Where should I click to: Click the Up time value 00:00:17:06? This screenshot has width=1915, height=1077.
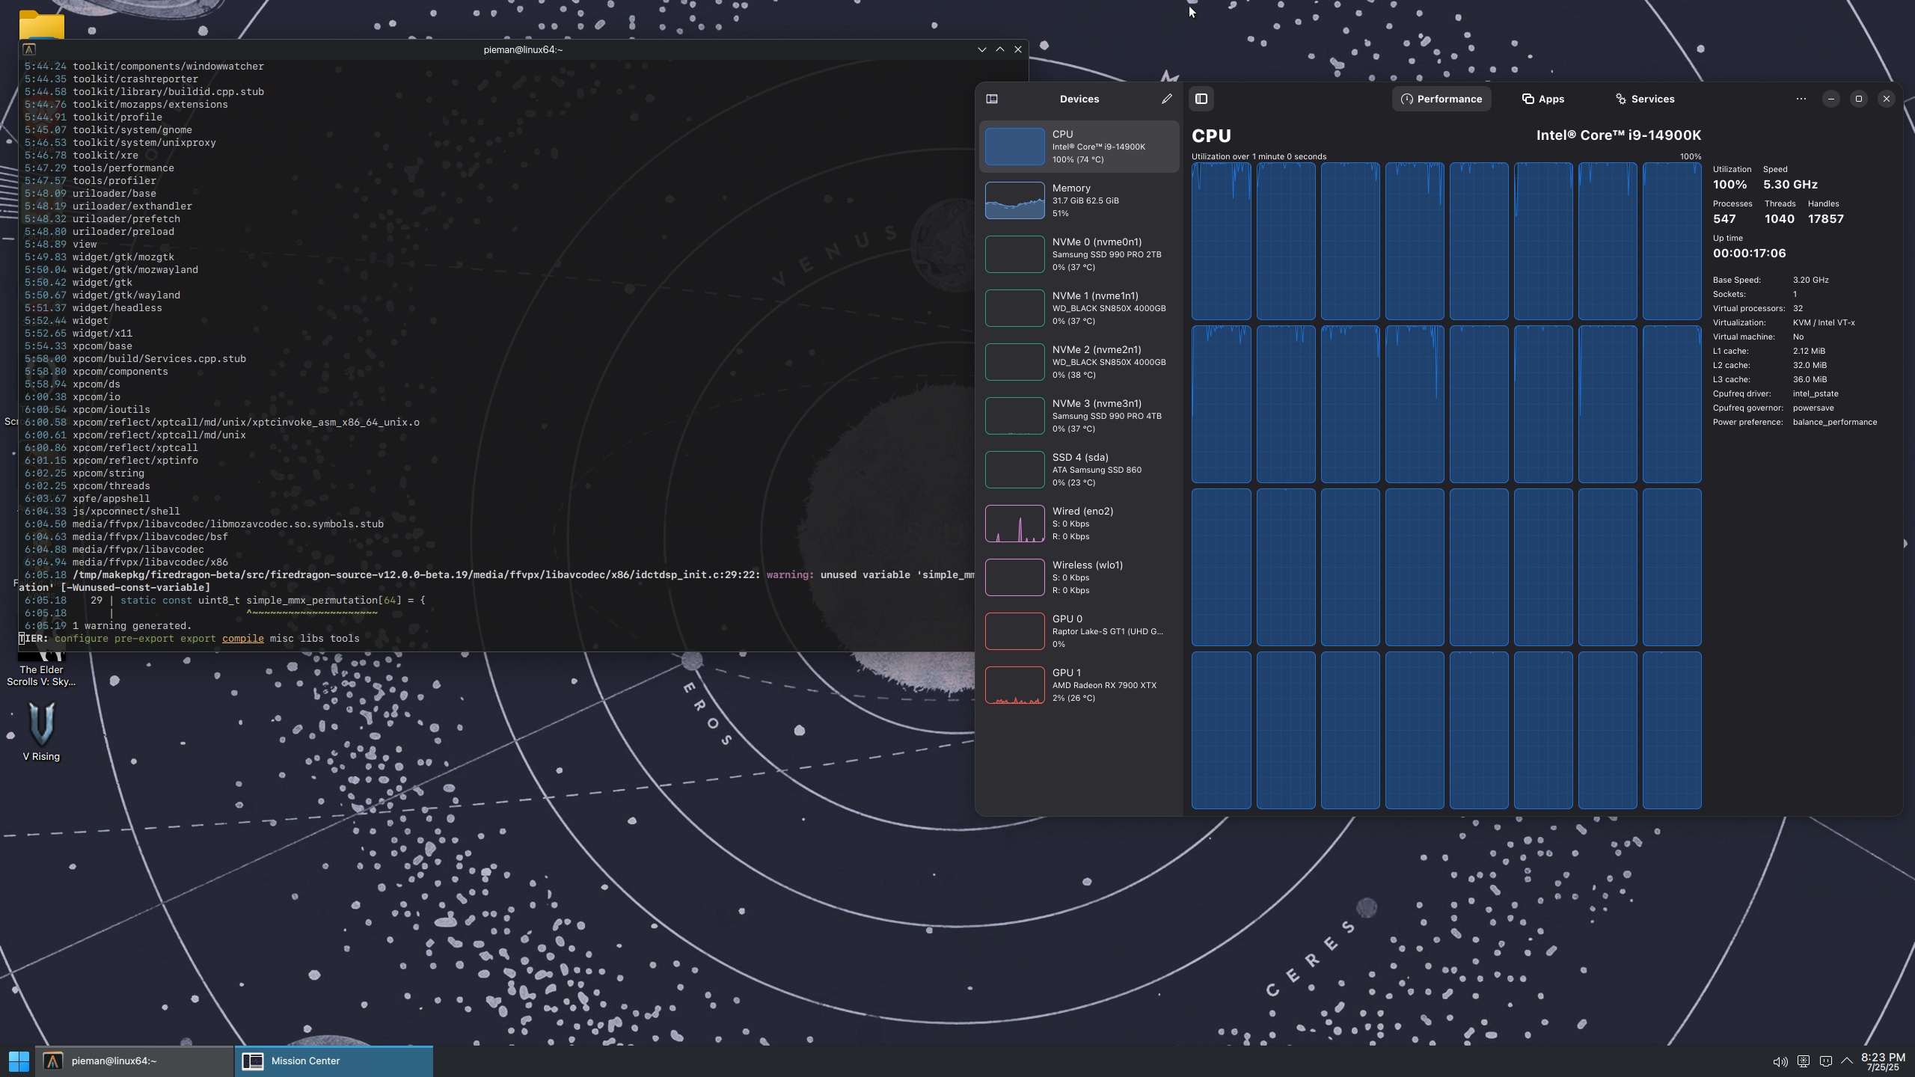coord(1749,254)
